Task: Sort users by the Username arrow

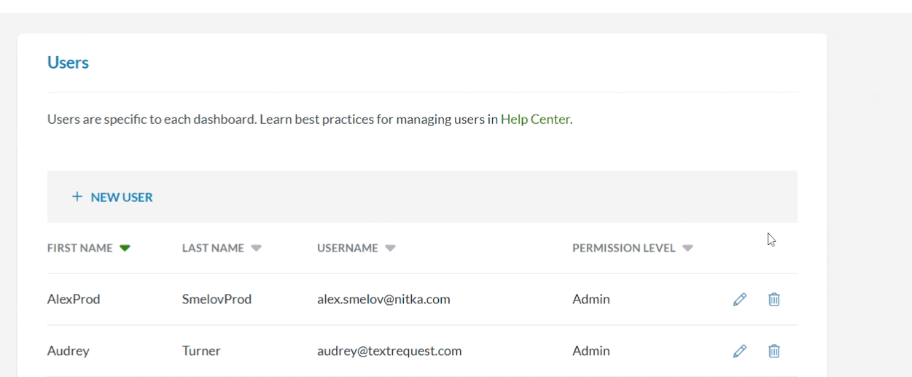Action: 390,248
